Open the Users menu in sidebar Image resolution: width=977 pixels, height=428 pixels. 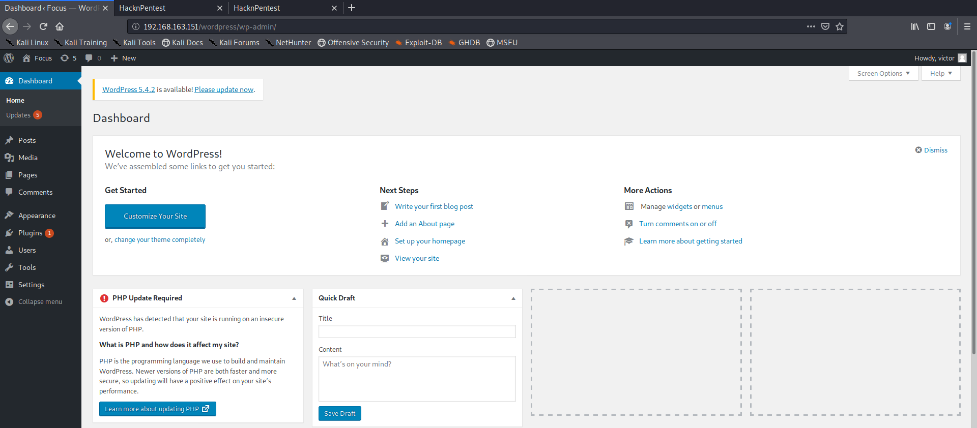click(41, 250)
